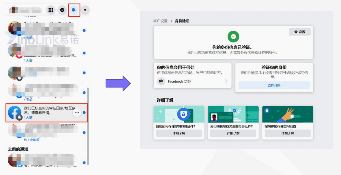The image size is (341, 175).
Task: Click the ID card illustration thumbnail
Action: tap(233, 114)
